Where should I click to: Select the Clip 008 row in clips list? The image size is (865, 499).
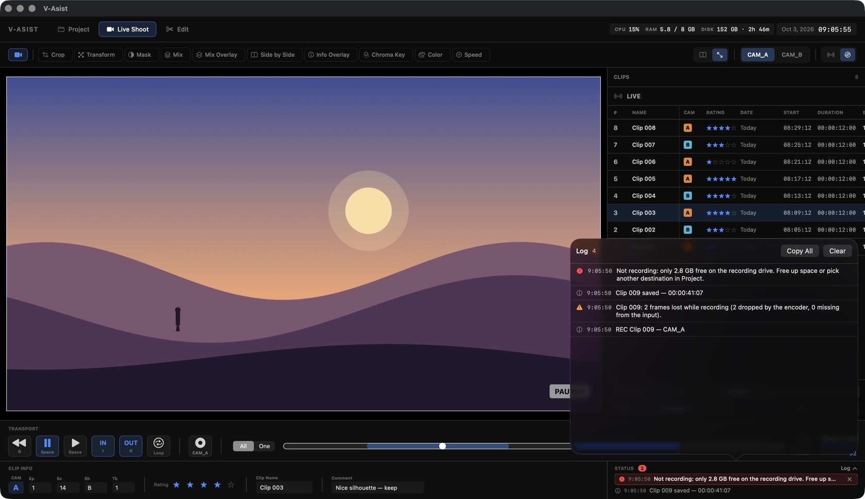click(x=736, y=128)
